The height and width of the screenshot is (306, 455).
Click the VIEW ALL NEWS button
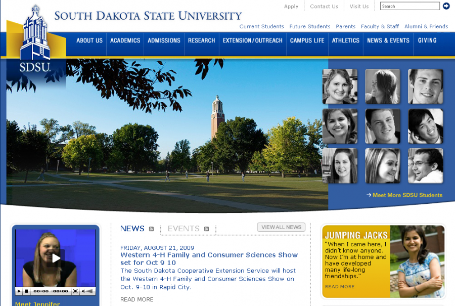(x=281, y=227)
